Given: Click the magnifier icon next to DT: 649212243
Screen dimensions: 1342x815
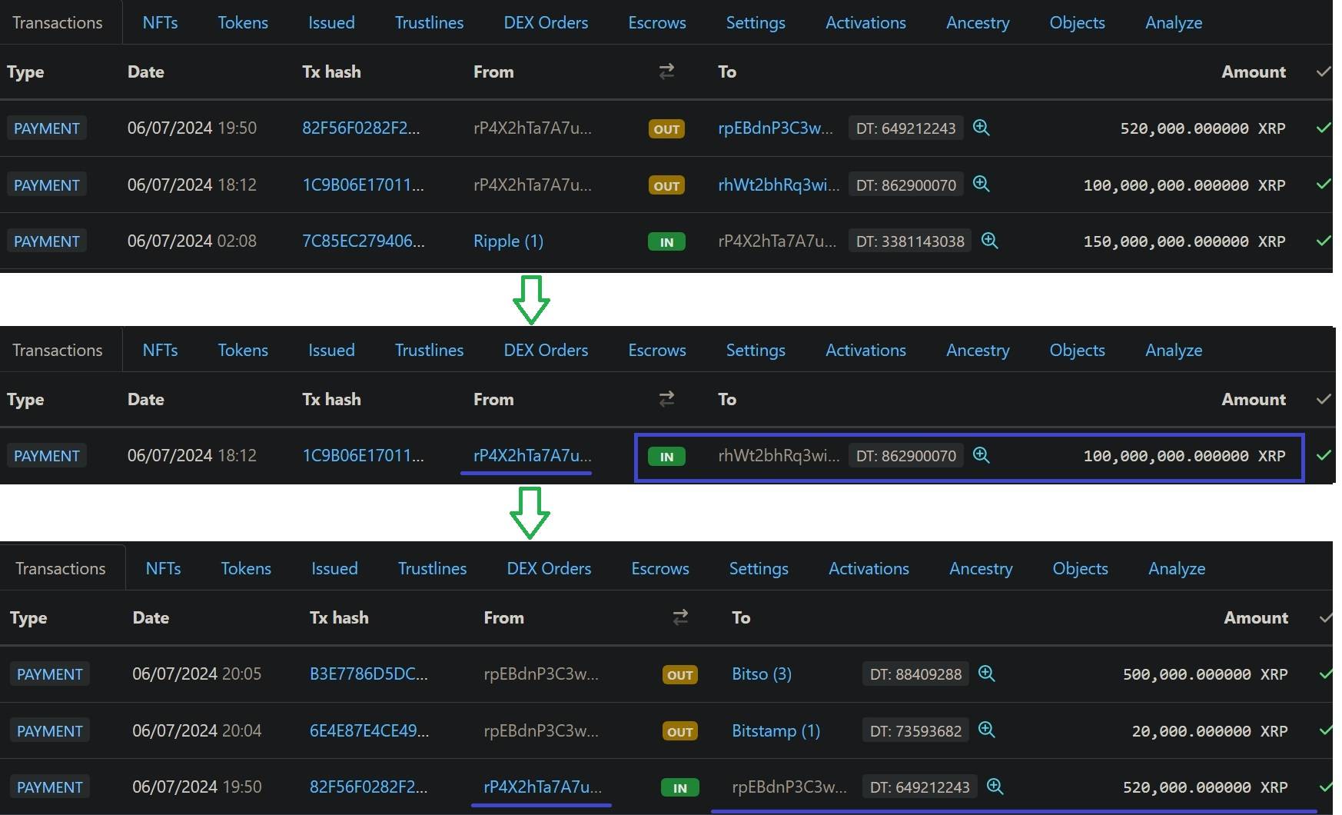Looking at the screenshot, I should tap(981, 128).
